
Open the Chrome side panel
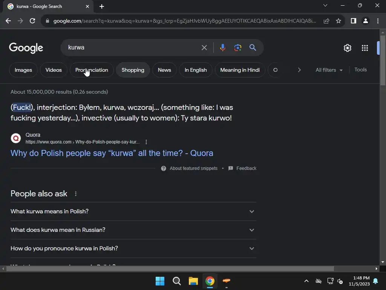354,21
